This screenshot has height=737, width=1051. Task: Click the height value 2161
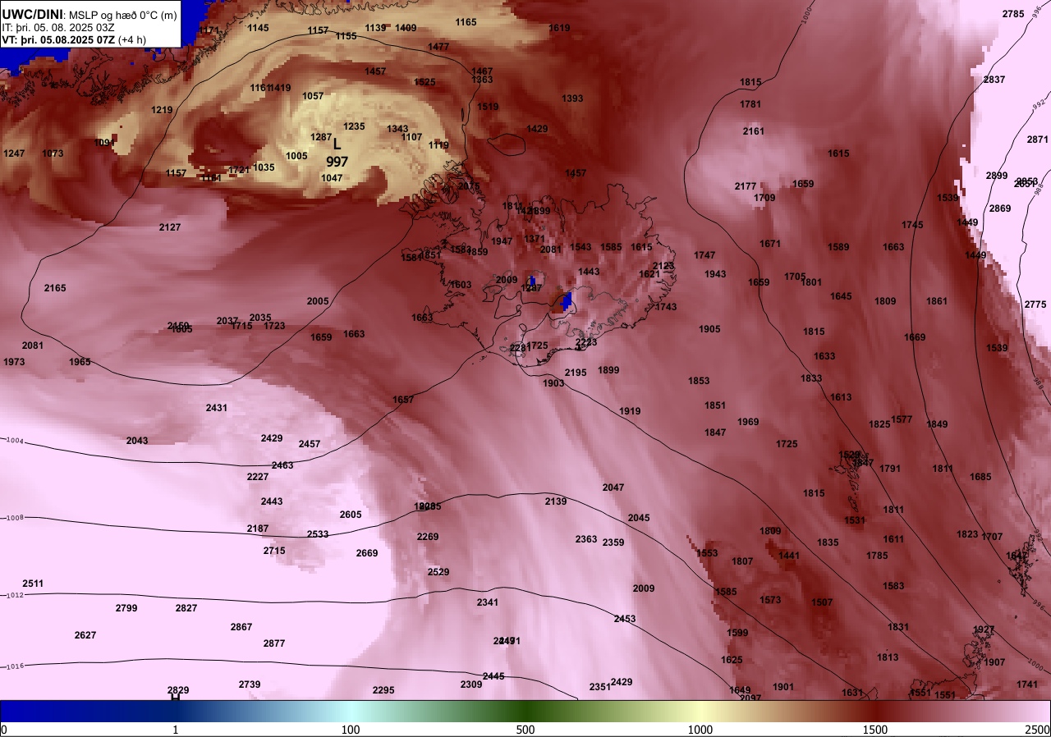click(753, 131)
